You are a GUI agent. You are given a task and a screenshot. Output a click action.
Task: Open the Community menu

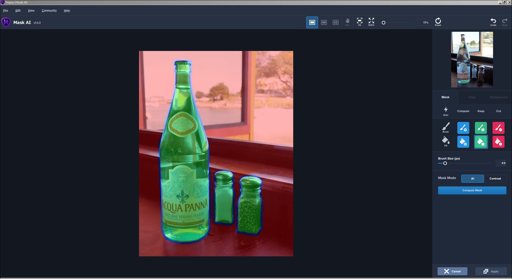[x=49, y=11]
